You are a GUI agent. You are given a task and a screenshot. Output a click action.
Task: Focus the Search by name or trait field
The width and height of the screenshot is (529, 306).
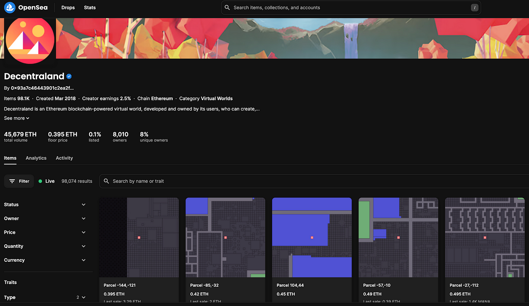(314, 181)
